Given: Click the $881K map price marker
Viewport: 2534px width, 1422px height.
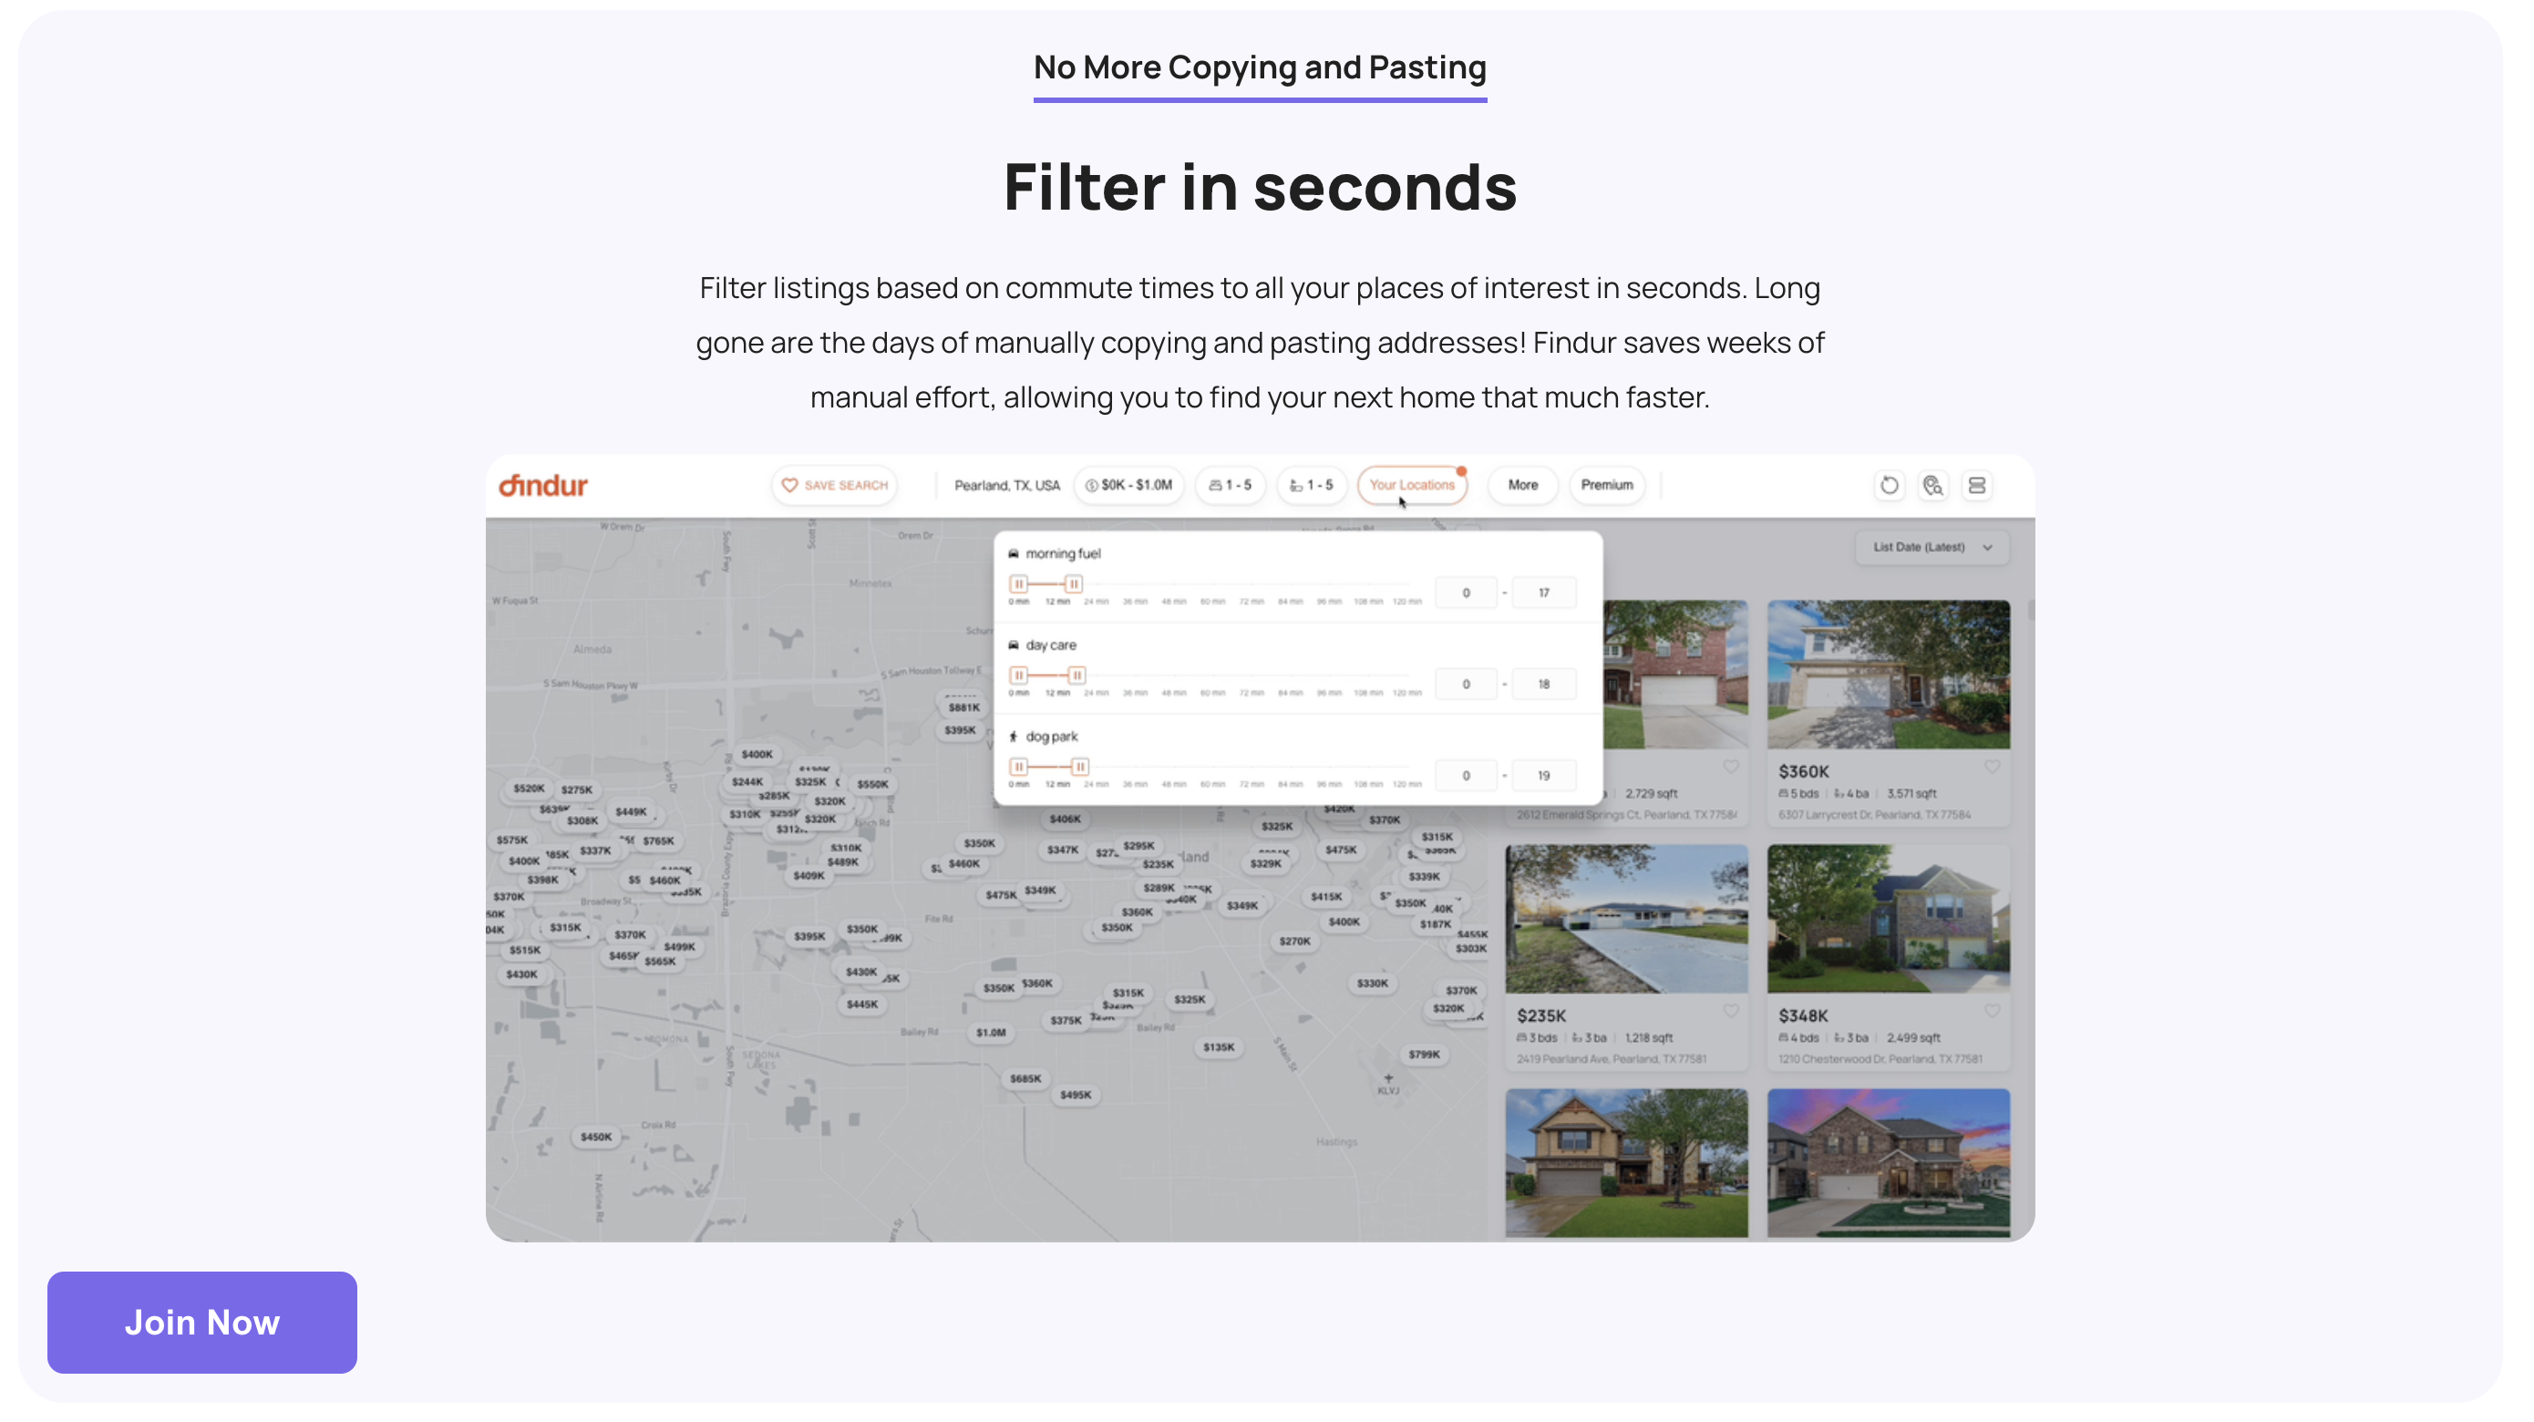Looking at the screenshot, I should coord(963,707).
